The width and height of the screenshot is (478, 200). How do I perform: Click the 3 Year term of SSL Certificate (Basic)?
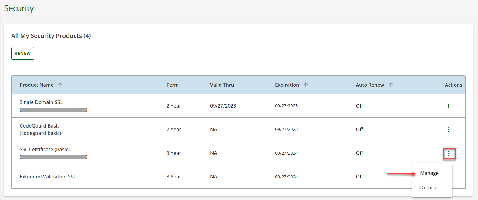point(174,153)
